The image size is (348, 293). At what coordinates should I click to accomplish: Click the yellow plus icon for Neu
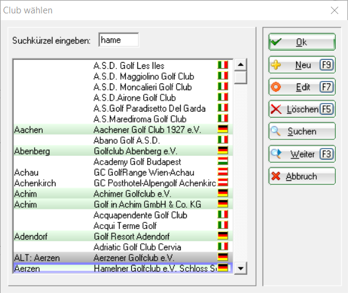276,65
